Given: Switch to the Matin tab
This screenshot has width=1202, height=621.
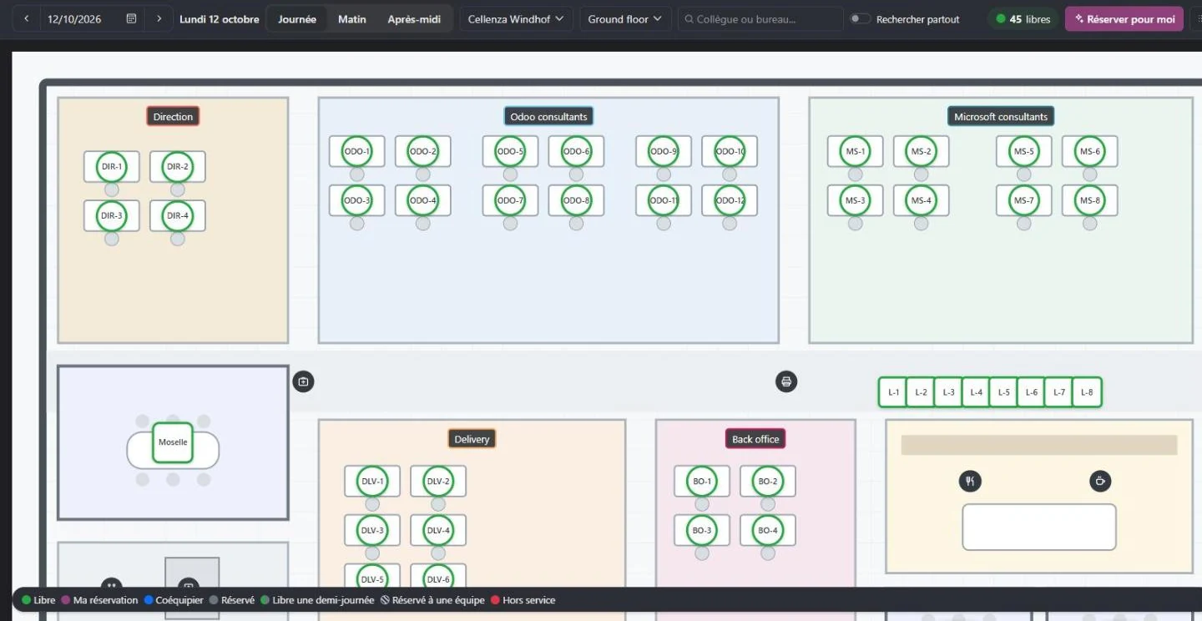Looking at the screenshot, I should (352, 18).
